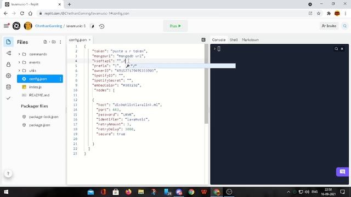Image resolution: width=351 pixels, height=197 pixels.
Task: Accept the "/" autocomplete suggestion
Action: 180,66
